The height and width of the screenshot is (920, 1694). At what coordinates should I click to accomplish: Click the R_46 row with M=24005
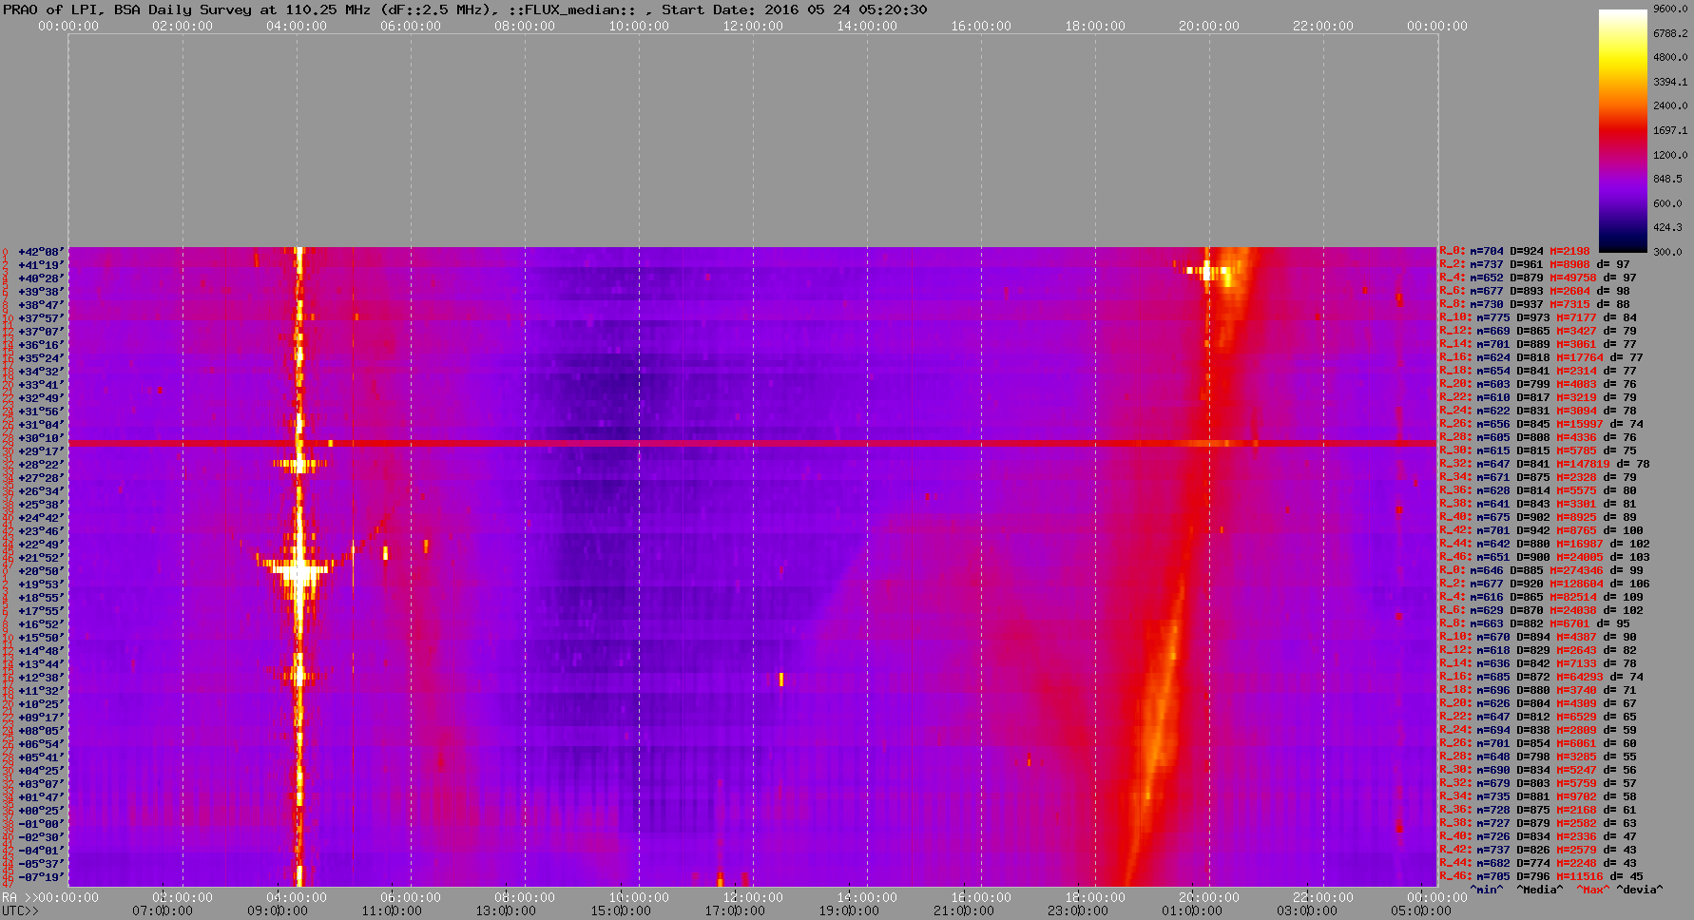[1545, 558]
